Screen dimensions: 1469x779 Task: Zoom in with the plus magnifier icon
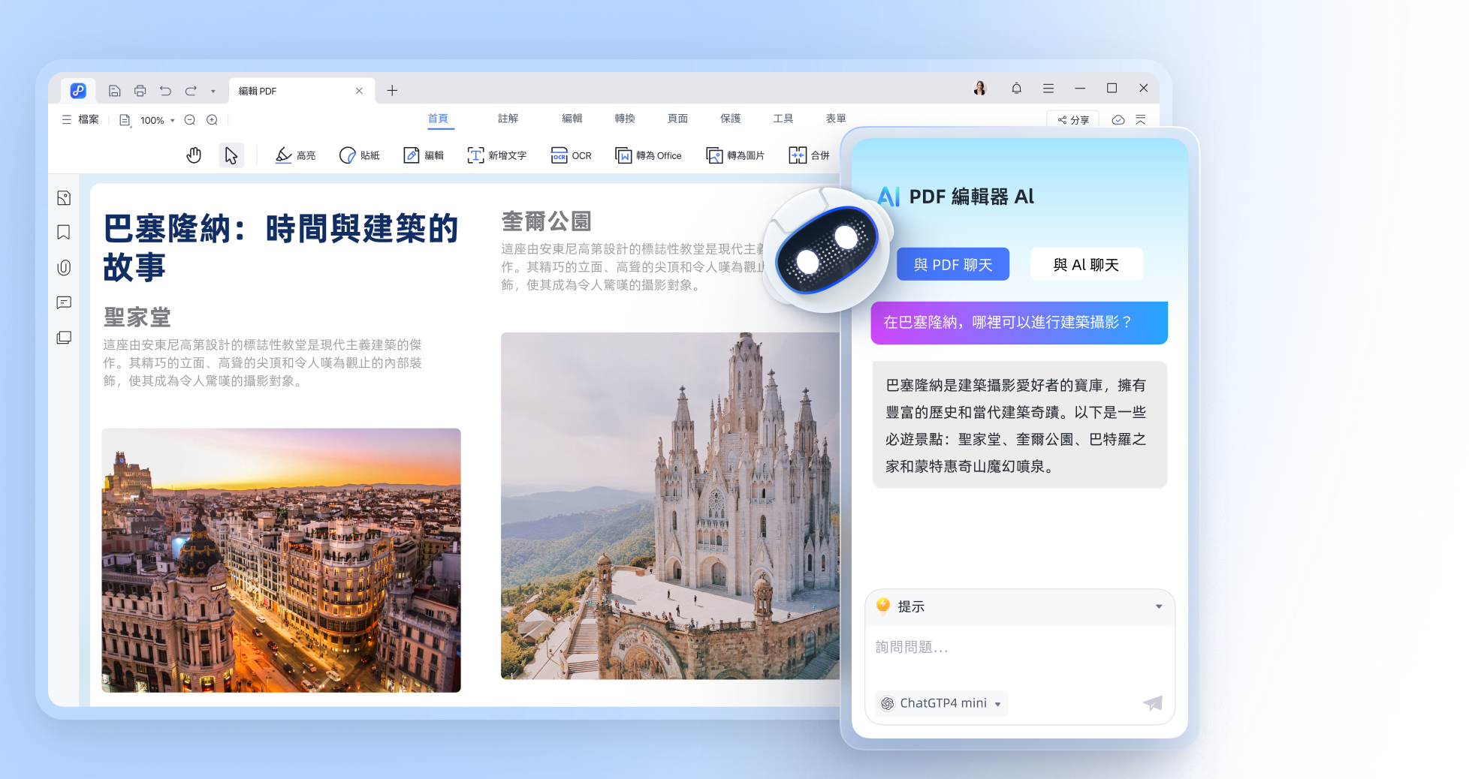click(213, 120)
